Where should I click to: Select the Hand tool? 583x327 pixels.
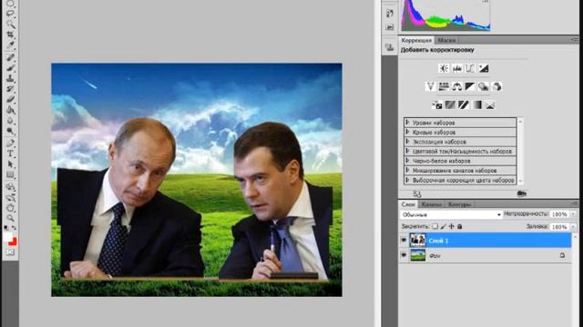tap(11, 208)
